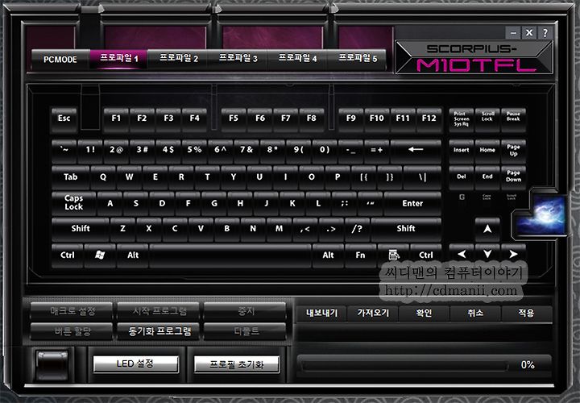Screen dimensions: 580x403
Task: Click the 시작 프로그램 button
Action: click(159, 311)
